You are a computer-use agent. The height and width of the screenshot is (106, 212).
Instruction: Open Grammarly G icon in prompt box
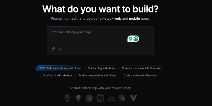(136, 39)
